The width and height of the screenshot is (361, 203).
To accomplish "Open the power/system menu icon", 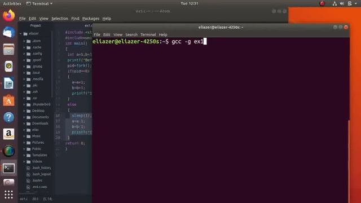I will (x=350, y=3).
